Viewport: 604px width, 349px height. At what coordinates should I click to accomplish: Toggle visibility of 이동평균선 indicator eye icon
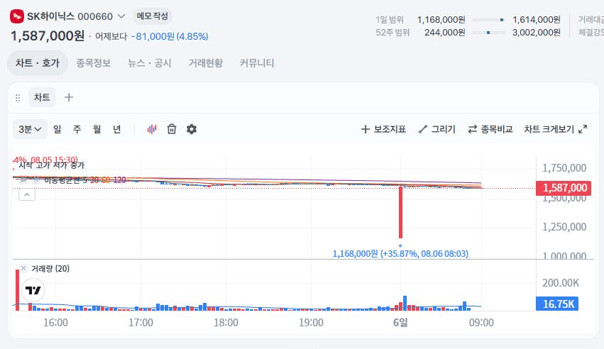coord(24,179)
